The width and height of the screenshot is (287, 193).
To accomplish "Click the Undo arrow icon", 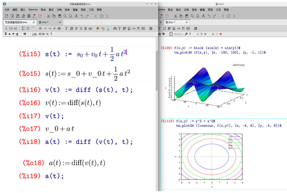I will [x=82, y=16].
